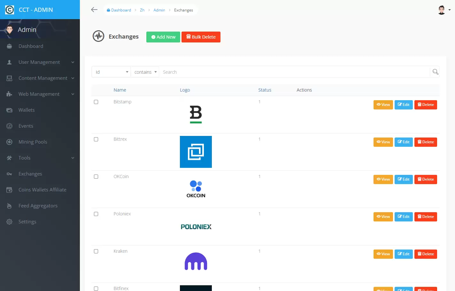Screen dimensions: 455x291
Task: Edit the Bittrex exchange
Action: click(404, 142)
